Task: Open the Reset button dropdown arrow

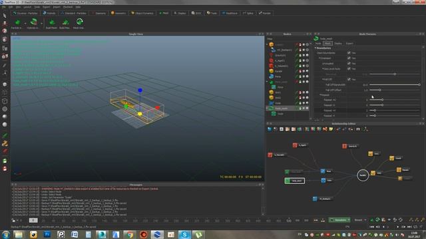Action: click(365, 220)
